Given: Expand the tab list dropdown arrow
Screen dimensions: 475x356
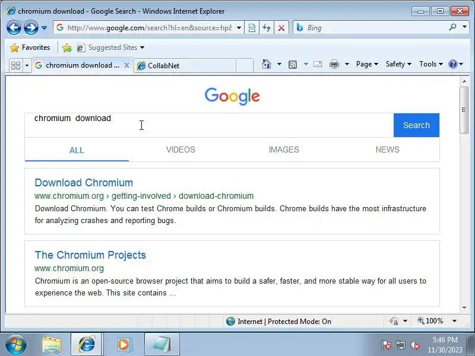Looking at the screenshot, I should (27, 65).
